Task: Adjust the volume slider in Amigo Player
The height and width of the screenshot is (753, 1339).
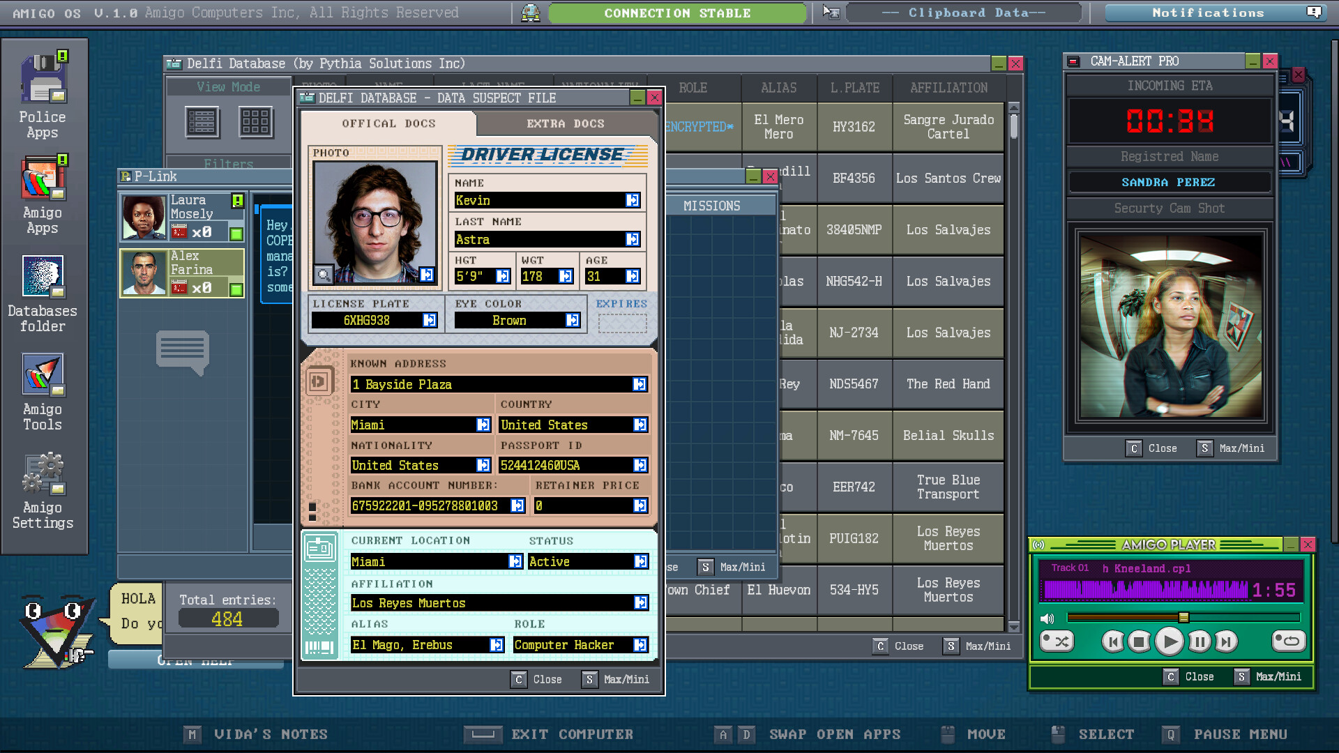Action: point(1183,618)
